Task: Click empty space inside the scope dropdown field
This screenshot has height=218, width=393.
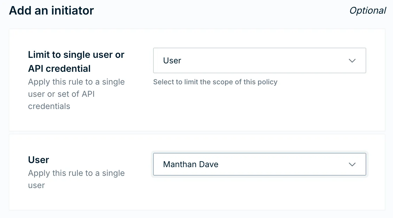Action: (x=262, y=60)
